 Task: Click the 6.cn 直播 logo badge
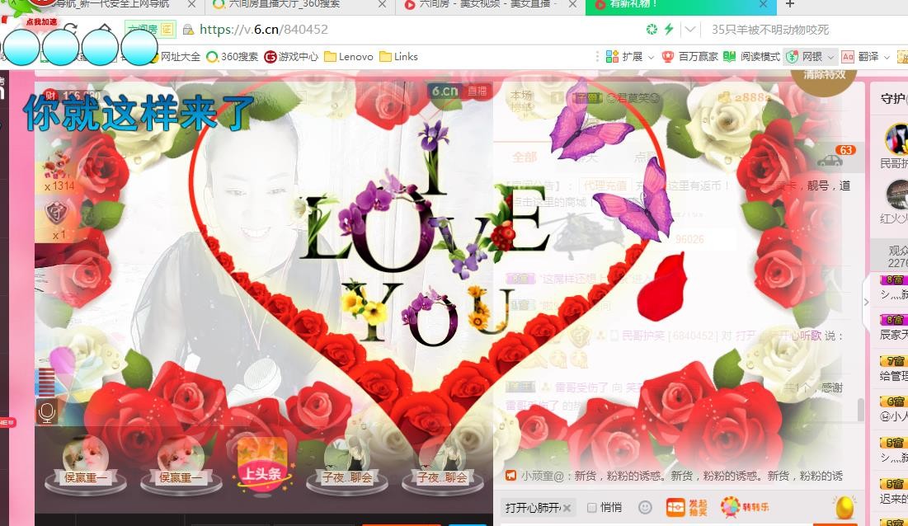tap(461, 91)
